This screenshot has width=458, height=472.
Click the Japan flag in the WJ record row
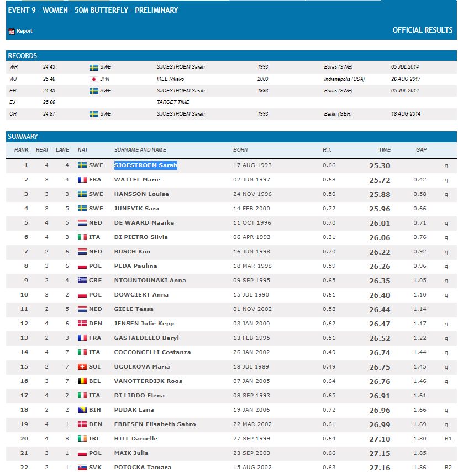point(93,79)
